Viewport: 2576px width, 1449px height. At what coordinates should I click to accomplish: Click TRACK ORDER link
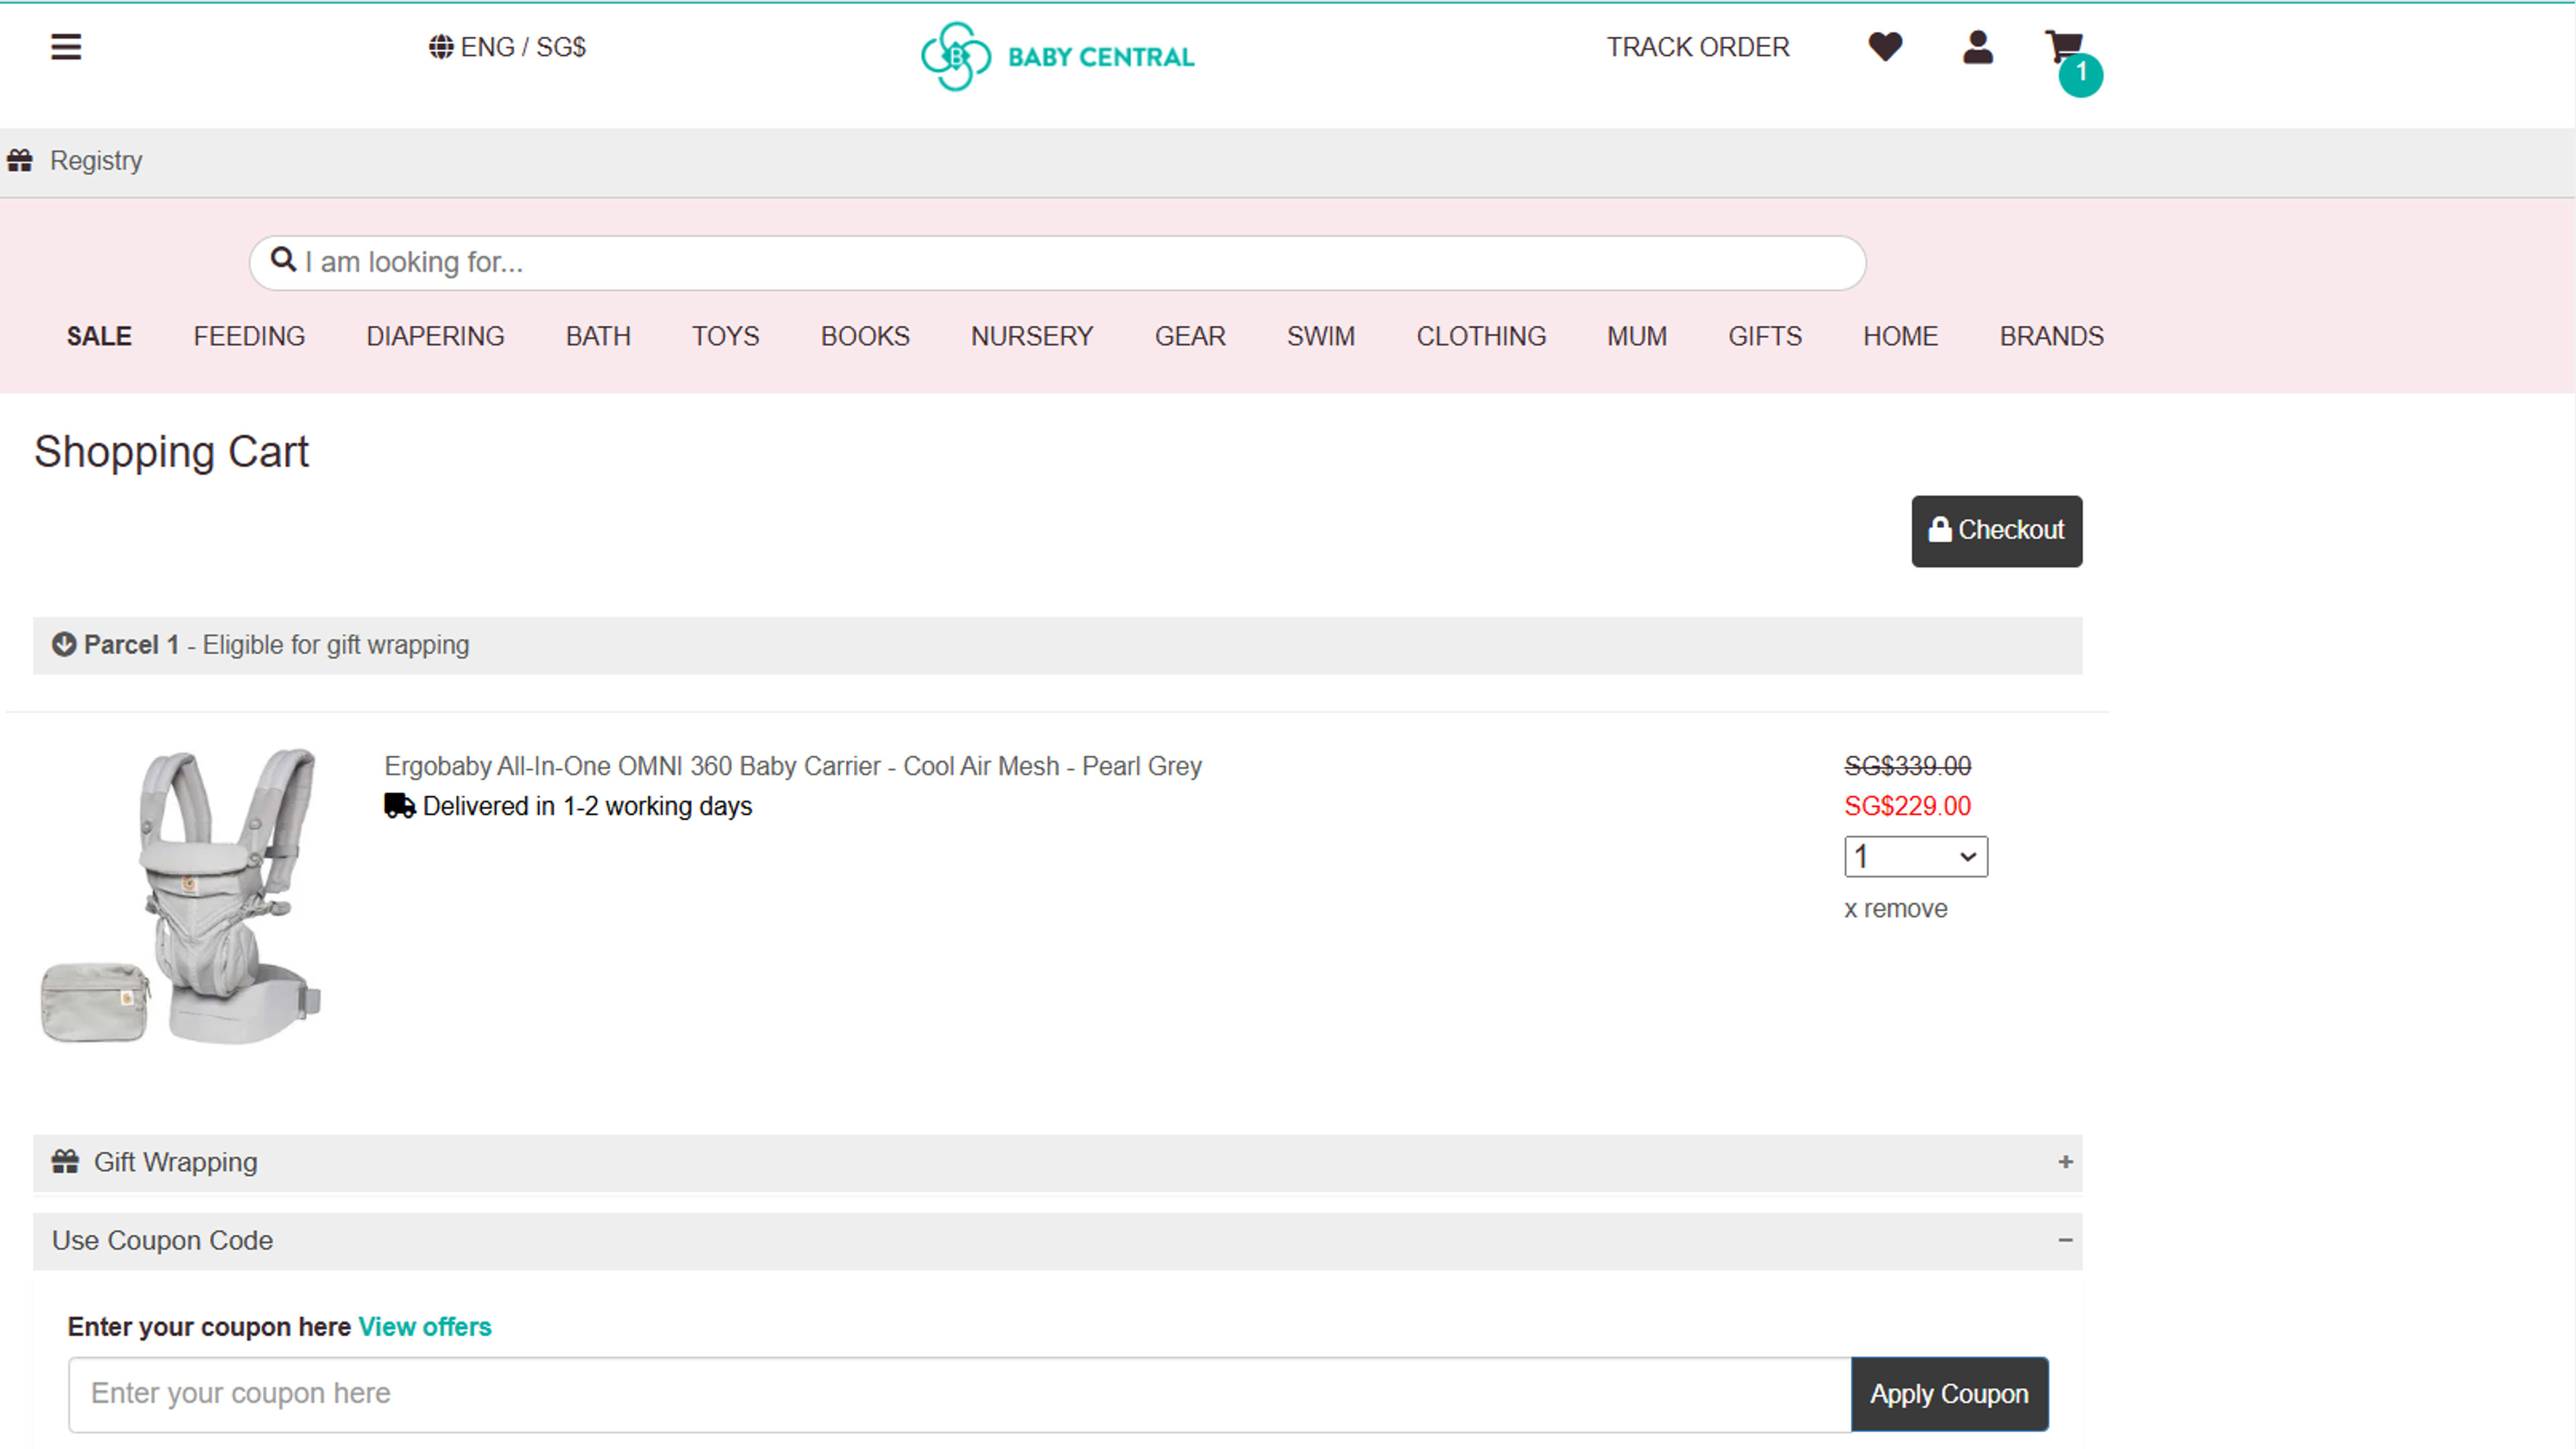point(1697,47)
